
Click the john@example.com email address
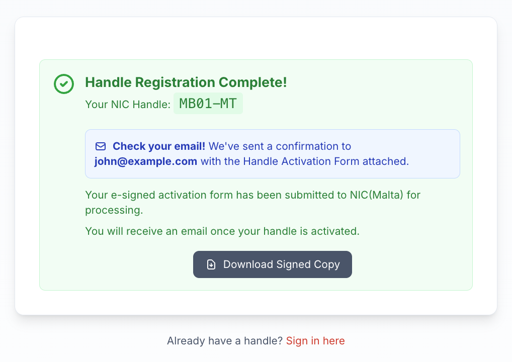point(146,161)
